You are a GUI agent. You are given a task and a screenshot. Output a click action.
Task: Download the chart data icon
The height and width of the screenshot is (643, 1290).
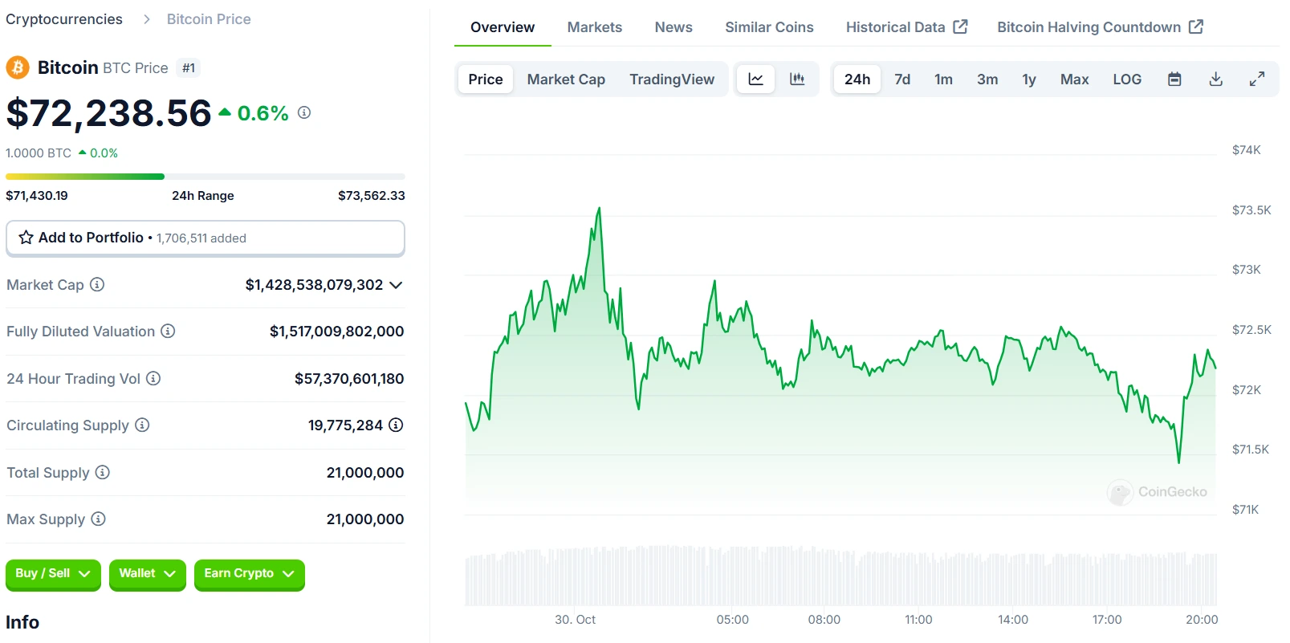tap(1216, 79)
